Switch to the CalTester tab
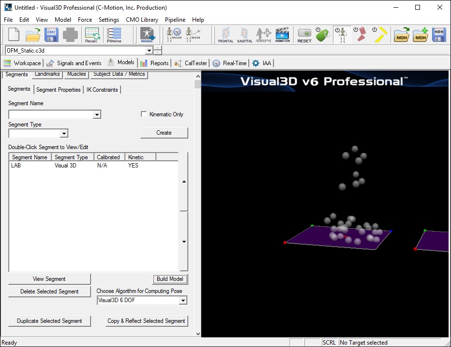This screenshot has height=347, width=451. click(x=191, y=63)
